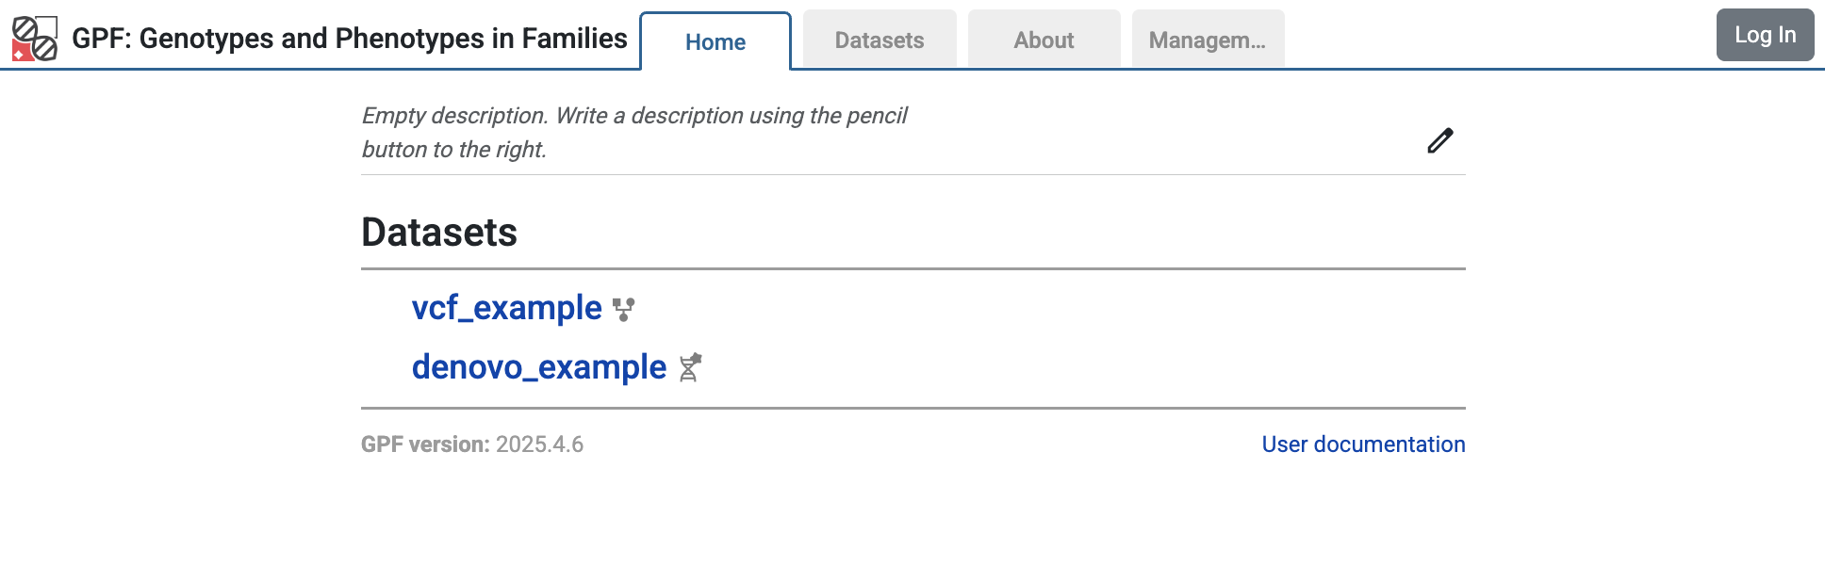Click the empty description placeholder text

pos(633,132)
